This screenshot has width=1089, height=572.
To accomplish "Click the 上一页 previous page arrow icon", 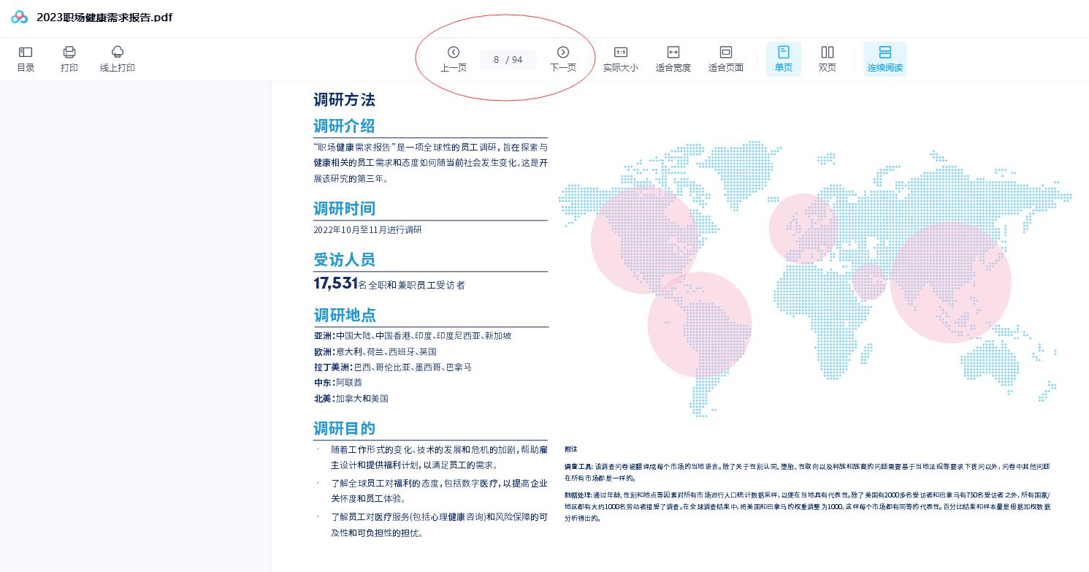I will [x=454, y=52].
